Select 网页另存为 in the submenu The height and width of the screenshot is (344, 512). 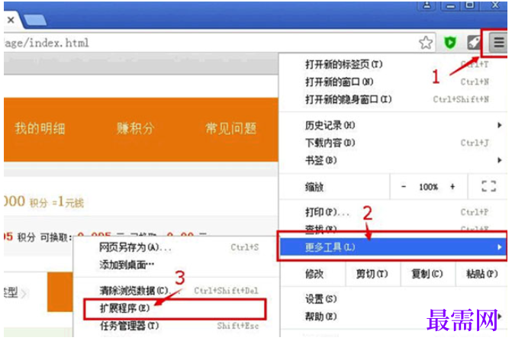176,247
